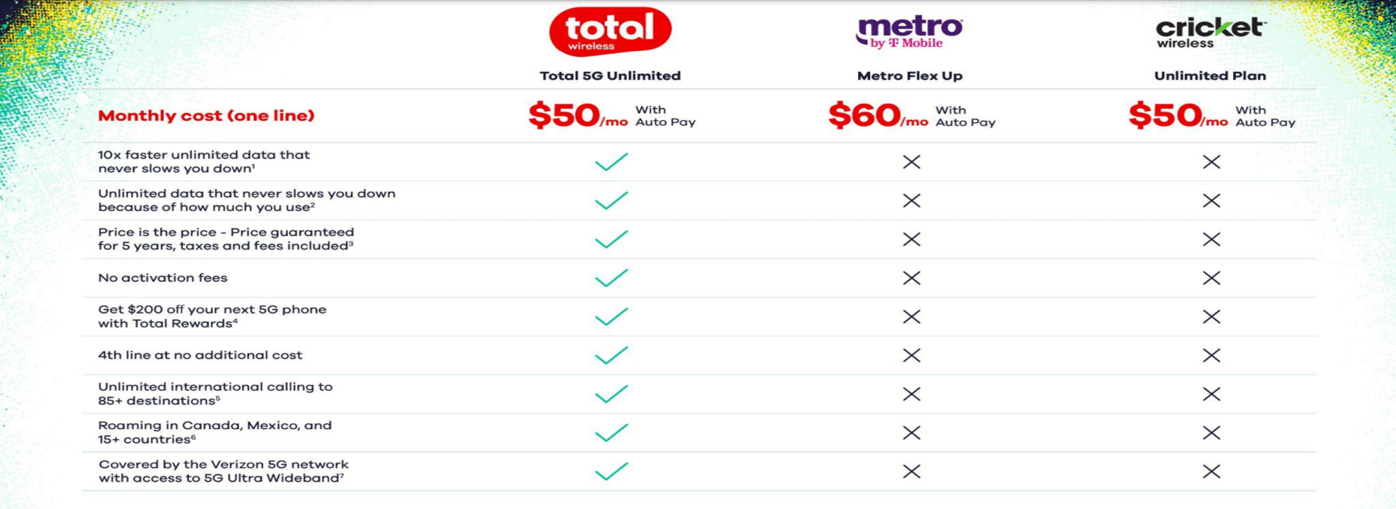
Task: Click Total checkmark for $200 off phone
Action: (611, 316)
